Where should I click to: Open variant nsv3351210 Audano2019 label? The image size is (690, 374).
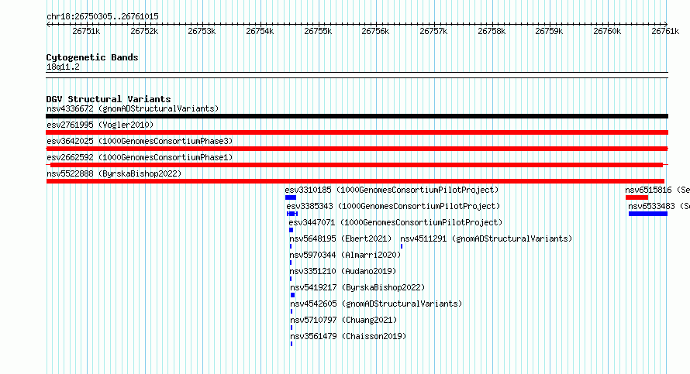[x=343, y=271]
